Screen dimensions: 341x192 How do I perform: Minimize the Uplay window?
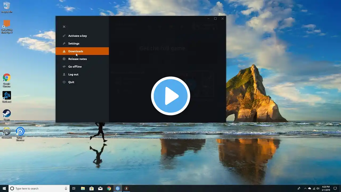pyautogui.click(x=208, y=19)
